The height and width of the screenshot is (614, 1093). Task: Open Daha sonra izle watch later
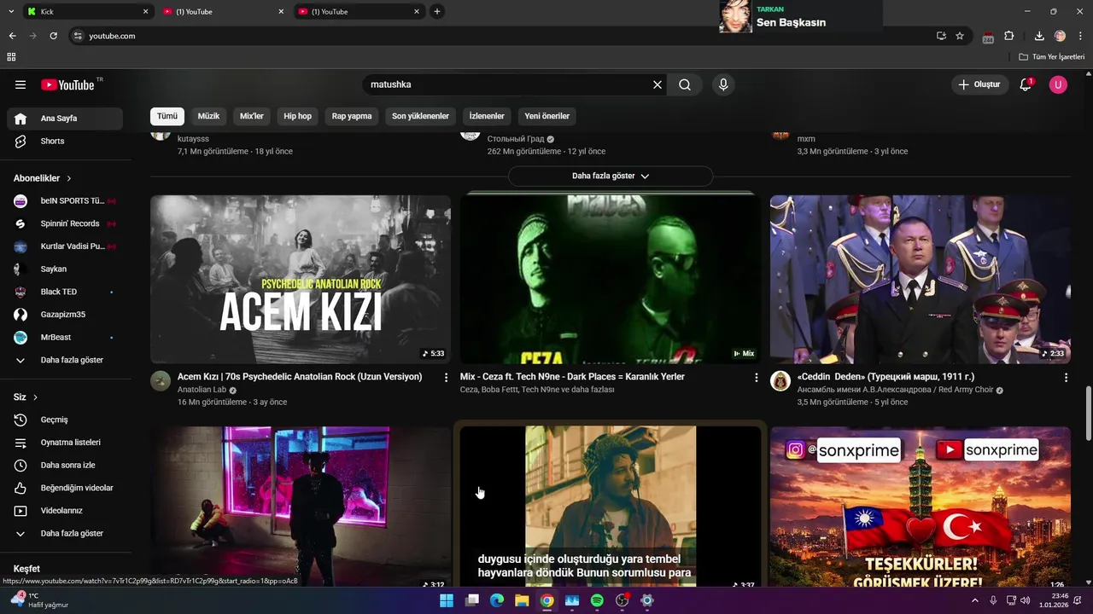point(65,465)
